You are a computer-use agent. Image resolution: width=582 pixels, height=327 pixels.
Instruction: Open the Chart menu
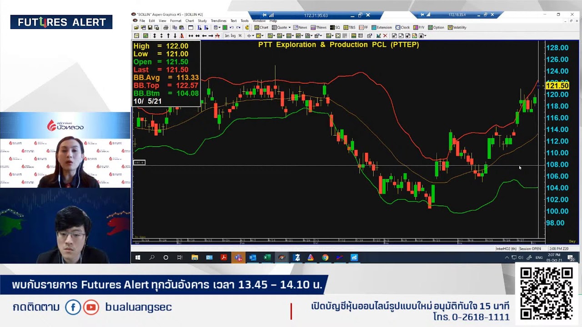[x=190, y=21]
